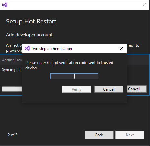This screenshot has width=150, height=146.
Task: Click the Syncing status message
Action: point(12,70)
